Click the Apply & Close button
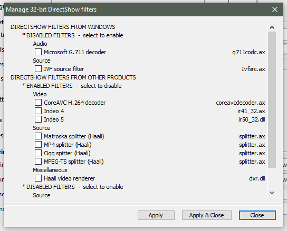 click(207, 215)
